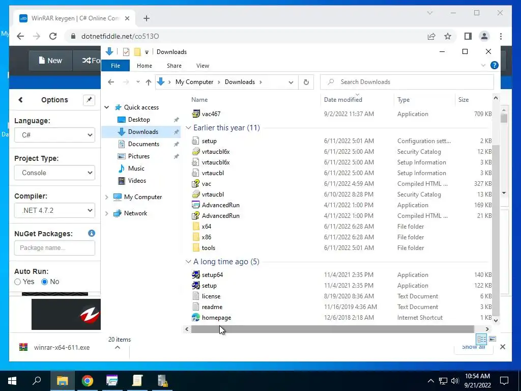Open address bar history dropdown
This screenshot has height=391, width=521.
291,82
